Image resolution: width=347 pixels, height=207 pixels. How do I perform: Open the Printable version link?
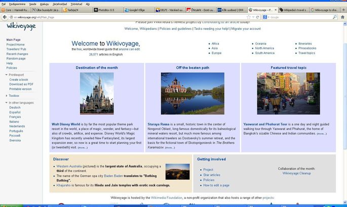(x=20, y=89)
